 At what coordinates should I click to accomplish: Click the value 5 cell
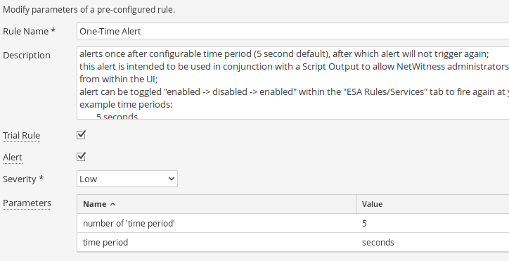pyautogui.click(x=432, y=223)
